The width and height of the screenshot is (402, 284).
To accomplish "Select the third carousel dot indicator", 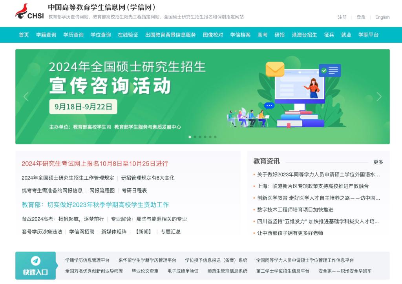I will point(200,137).
